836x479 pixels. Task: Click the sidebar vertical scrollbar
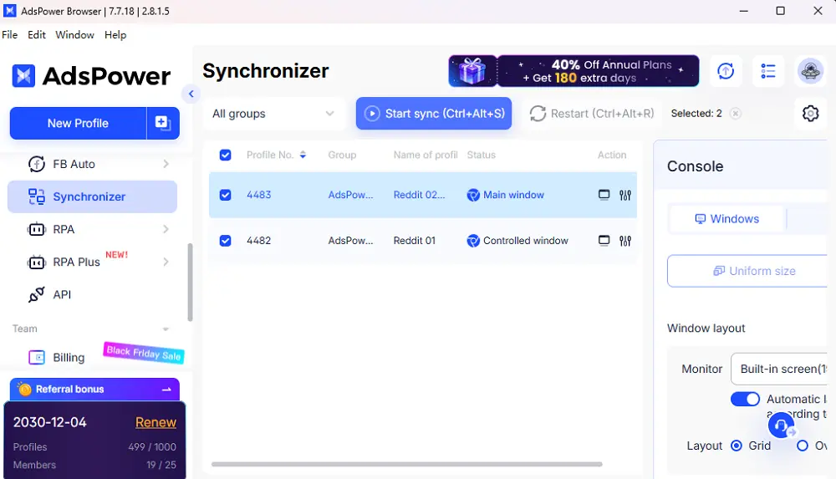coord(190,283)
